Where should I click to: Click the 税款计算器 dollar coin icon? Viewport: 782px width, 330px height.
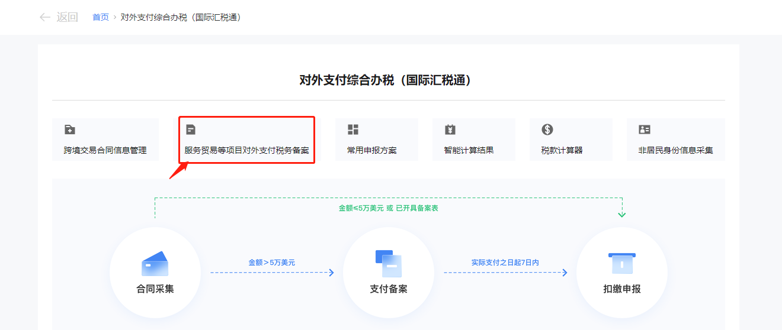(547, 130)
